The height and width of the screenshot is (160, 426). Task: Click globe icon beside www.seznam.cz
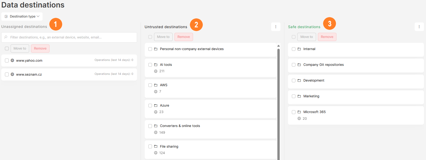coord(12,74)
